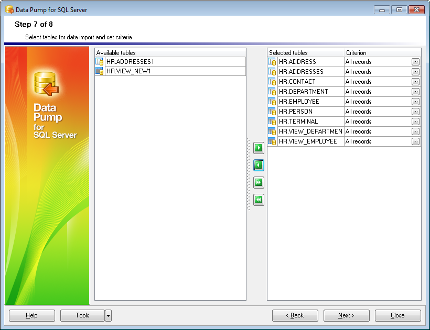Open the Tools dropdown arrow
Image resolution: width=430 pixels, height=330 pixels.
[x=107, y=315]
